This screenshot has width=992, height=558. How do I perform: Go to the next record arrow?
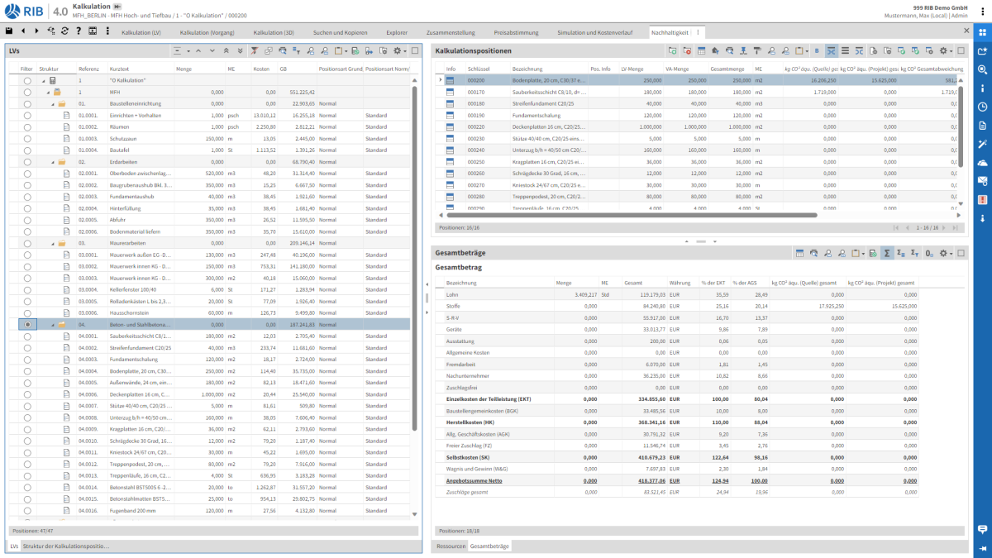pos(36,31)
